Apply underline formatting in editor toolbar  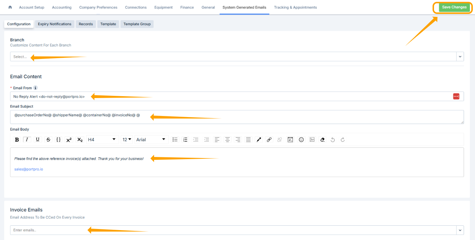[38, 140]
